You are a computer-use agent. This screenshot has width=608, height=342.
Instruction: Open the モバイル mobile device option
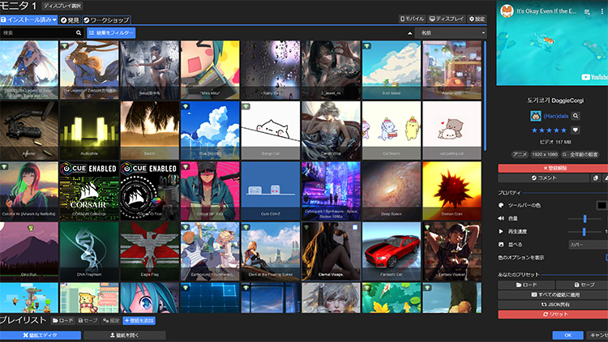coord(412,19)
